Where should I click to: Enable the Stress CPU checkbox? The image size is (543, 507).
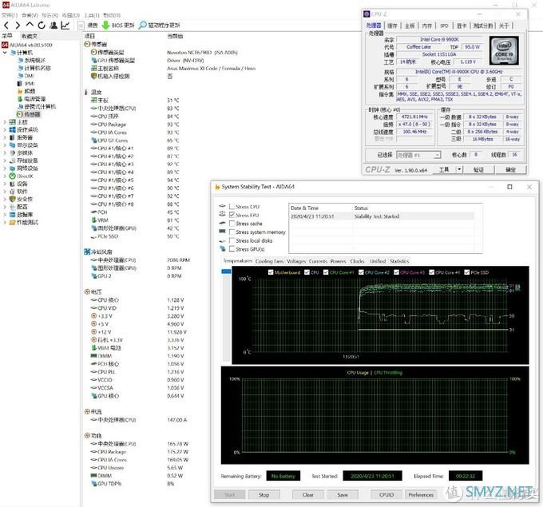pos(232,207)
